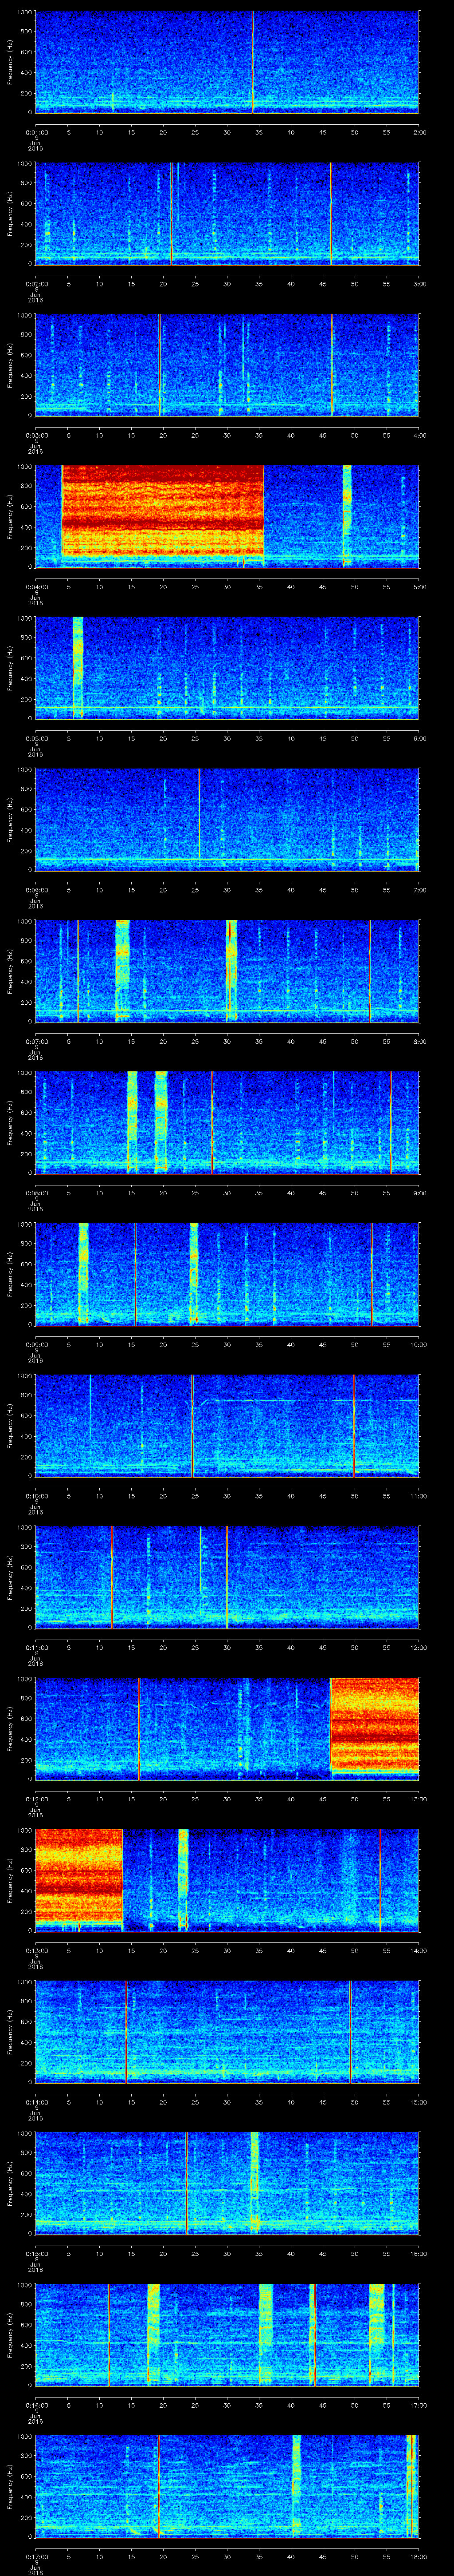The image size is (454, 2576).
Task: Select the red line near minute 24 in the 0:10:00 spectrogram
Action: [x=192, y=1426]
